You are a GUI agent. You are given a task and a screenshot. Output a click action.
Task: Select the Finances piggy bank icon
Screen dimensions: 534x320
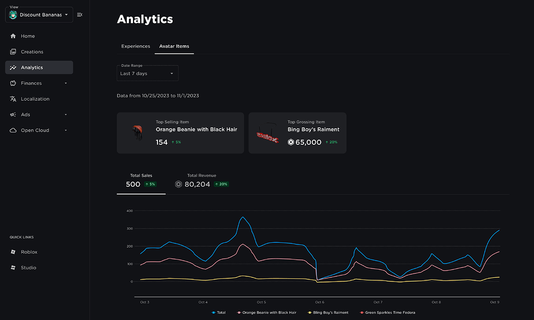(x=12, y=82)
